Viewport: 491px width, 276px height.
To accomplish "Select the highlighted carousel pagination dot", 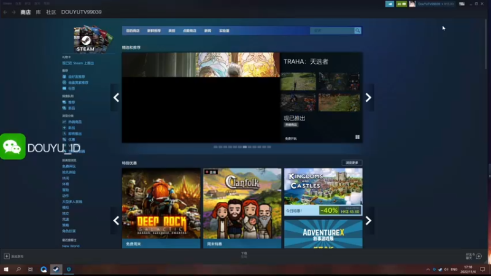I will [244, 147].
